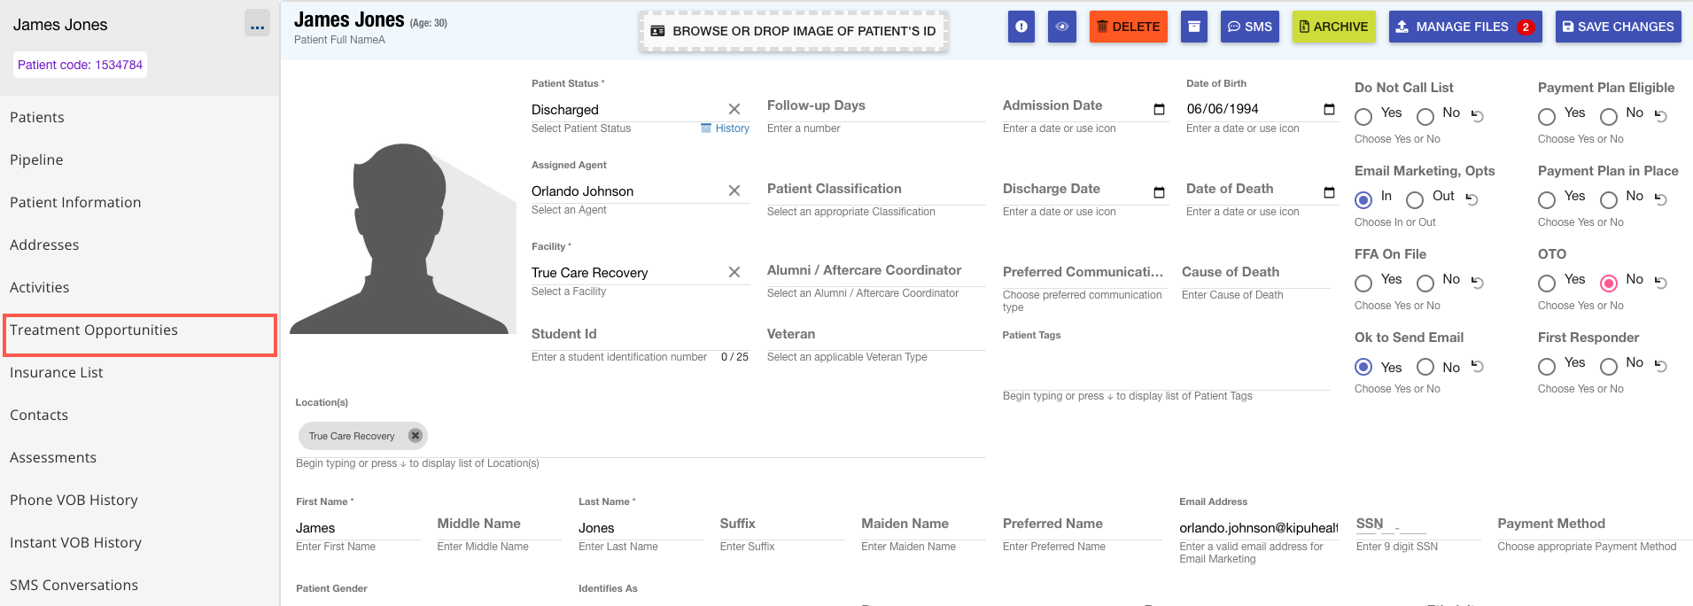The image size is (1693, 606).
Task: Remove the True Care Recovery location chip
Action: (x=415, y=436)
